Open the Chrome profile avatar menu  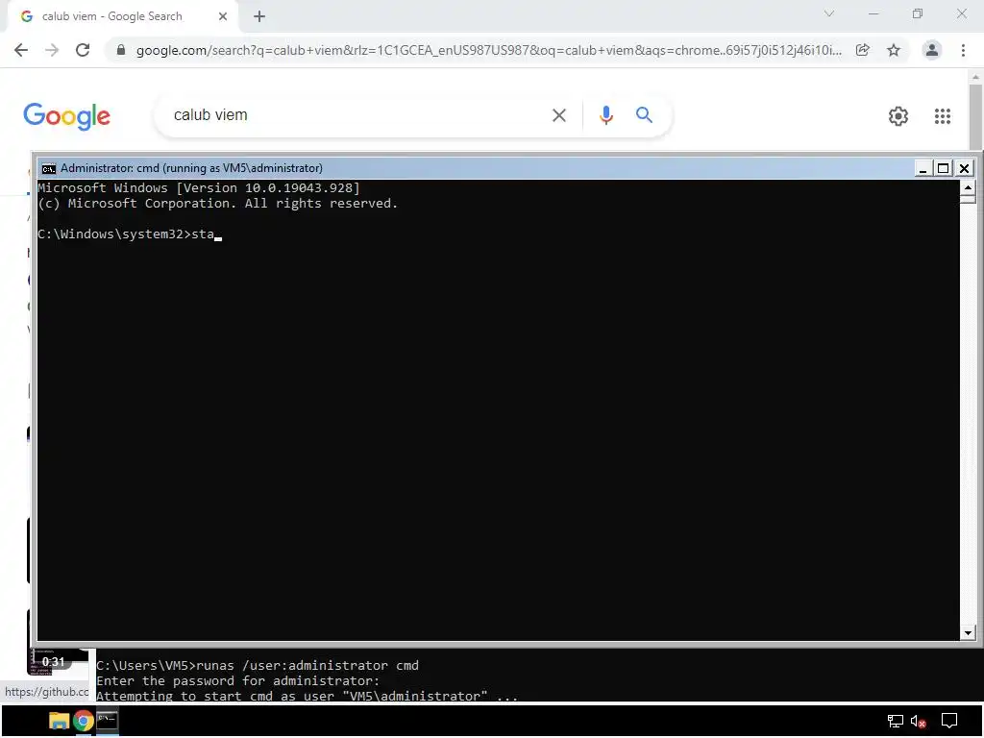pyautogui.click(x=932, y=50)
